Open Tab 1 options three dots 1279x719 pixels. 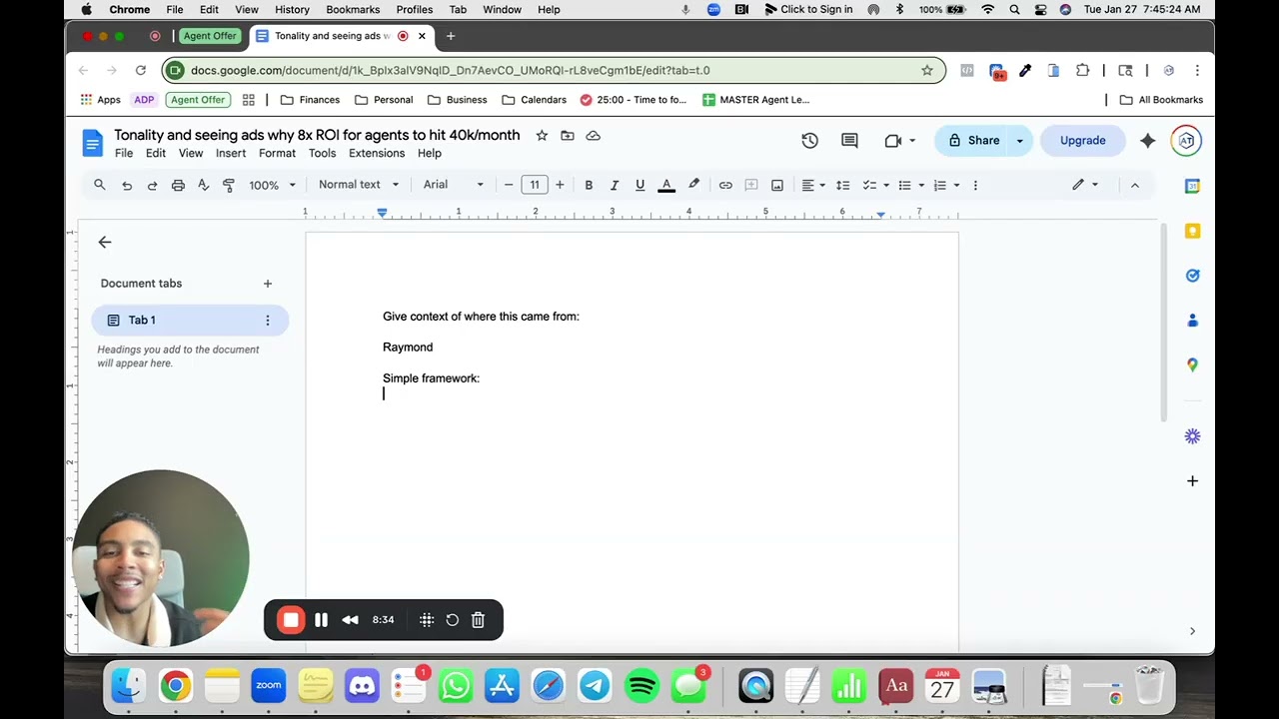(x=268, y=321)
